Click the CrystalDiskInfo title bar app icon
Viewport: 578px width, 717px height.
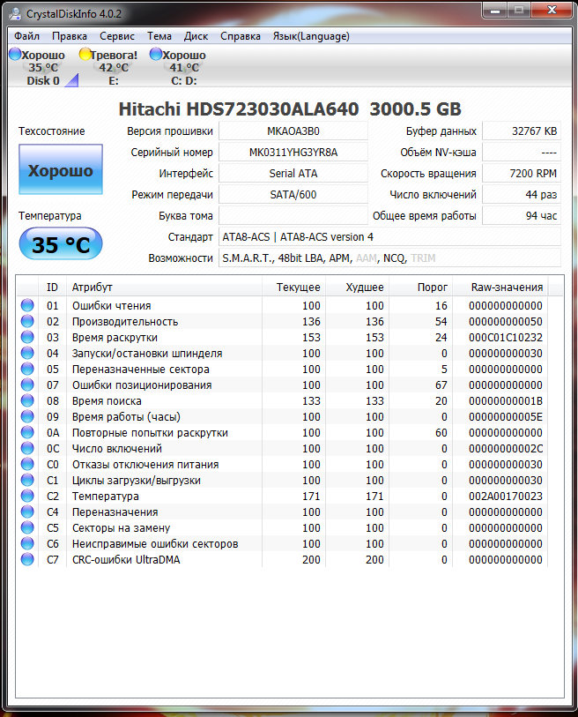pyautogui.click(x=16, y=14)
